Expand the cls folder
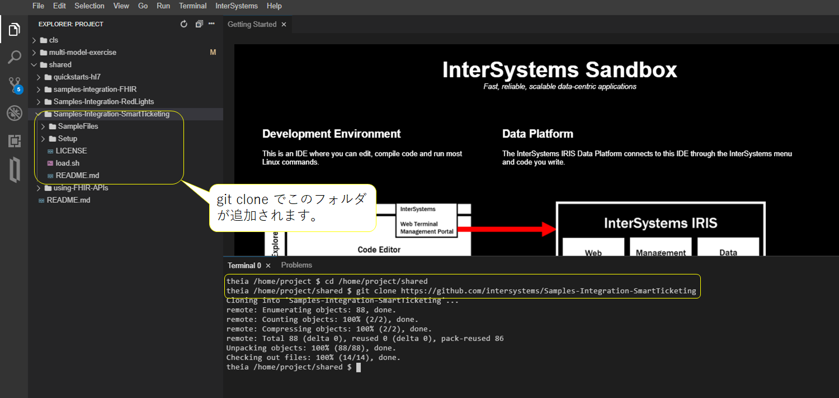Image resolution: width=839 pixels, height=398 pixels. [53, 40]
